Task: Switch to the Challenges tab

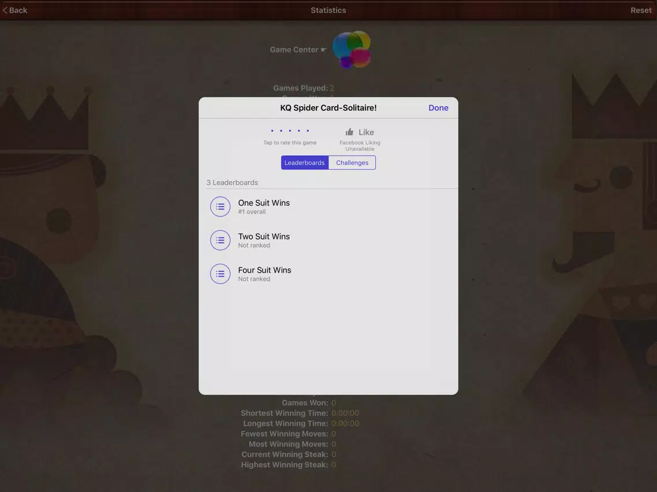Action: coord(352,163)
